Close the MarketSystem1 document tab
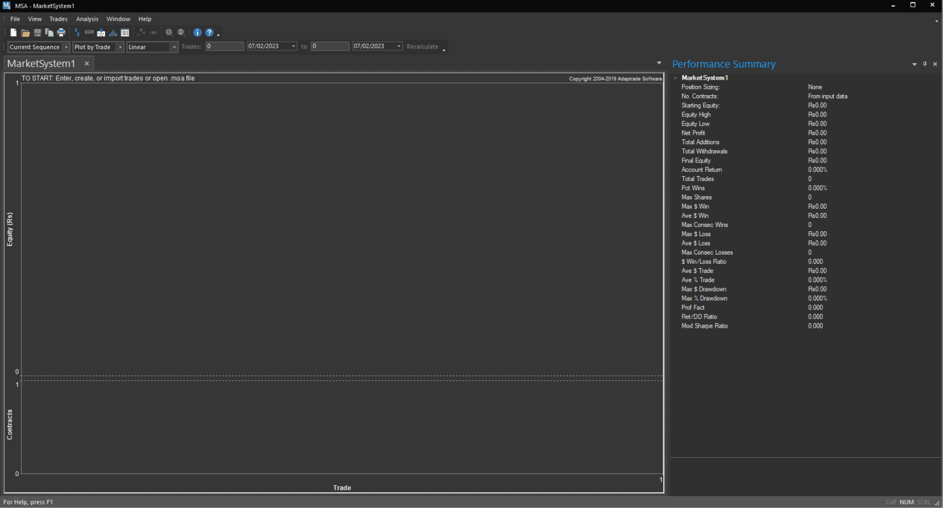 [87, 64]
